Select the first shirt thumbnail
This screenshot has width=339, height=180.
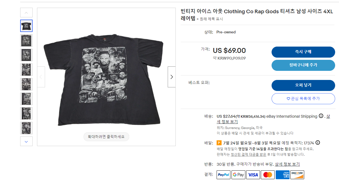click(27, 26)
